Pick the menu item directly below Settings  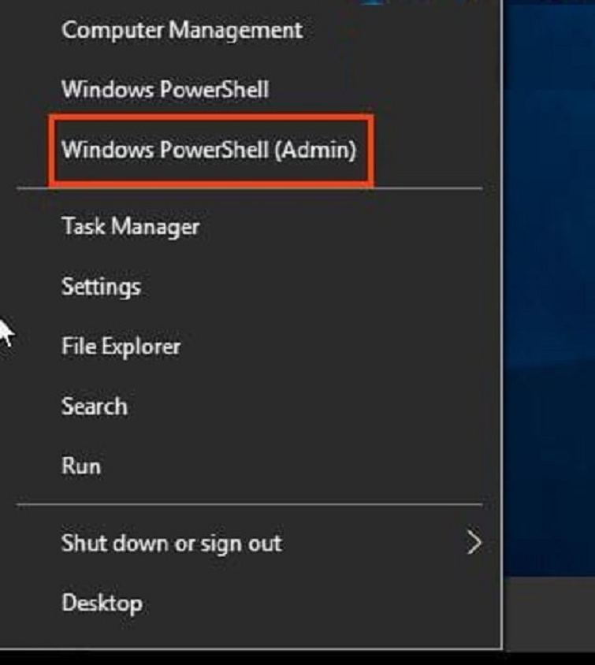pyautogui.click(x=121, y=347)
